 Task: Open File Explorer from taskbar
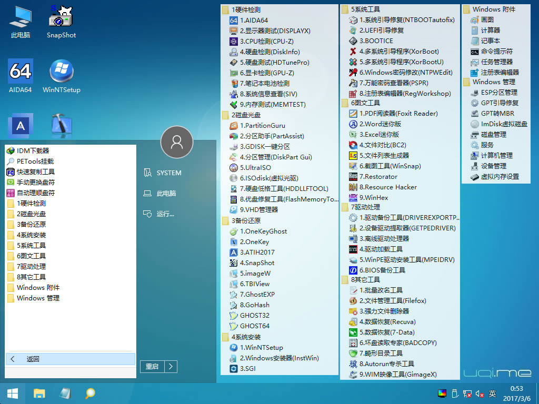[39, 393]
